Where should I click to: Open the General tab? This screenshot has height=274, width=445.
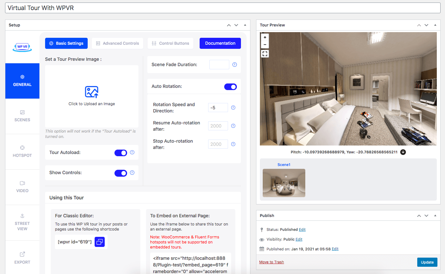pyautogui.click(x=22, y=81)
